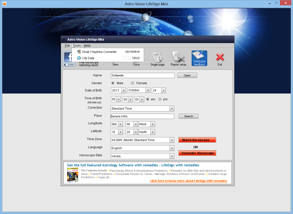This screenshot has width=293, height=214.
Task: Open Report setup tool icon
Action: pos(178,57)
